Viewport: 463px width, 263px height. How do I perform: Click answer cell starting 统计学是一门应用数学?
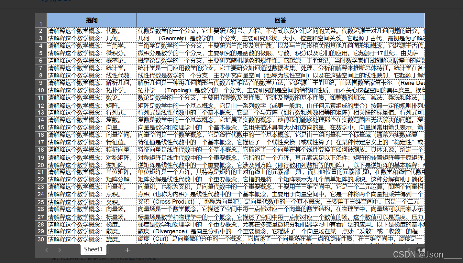[281, 68]
